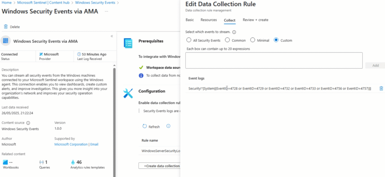The image size is (385, 177).
Task: Click the Configuration tools icon
Action: [x=128, y=93]
